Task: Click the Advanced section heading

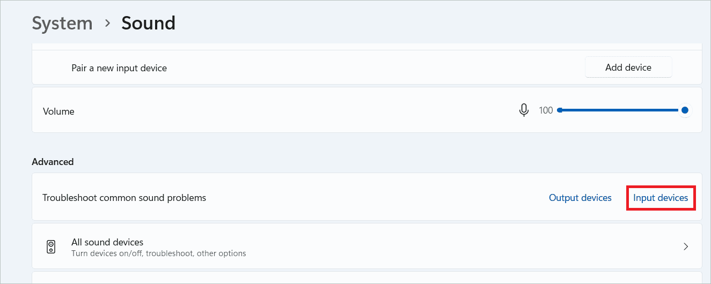Action: tap(53, 161)
